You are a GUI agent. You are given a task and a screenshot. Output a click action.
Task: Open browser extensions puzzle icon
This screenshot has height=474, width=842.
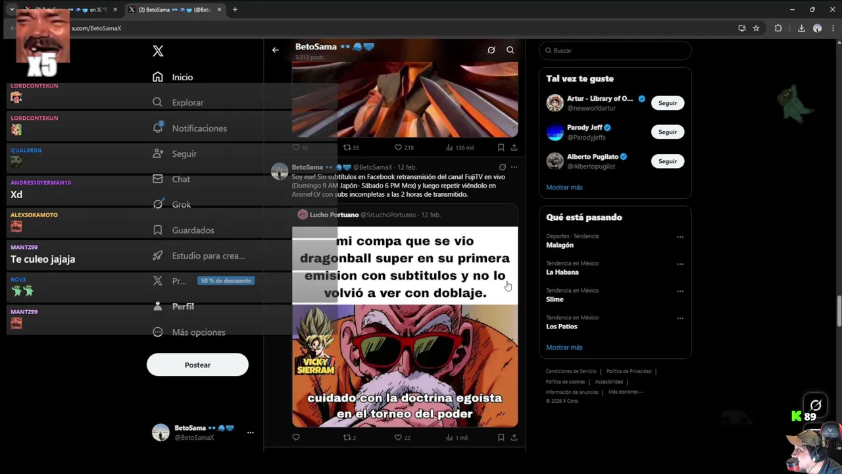click(778, 28)
